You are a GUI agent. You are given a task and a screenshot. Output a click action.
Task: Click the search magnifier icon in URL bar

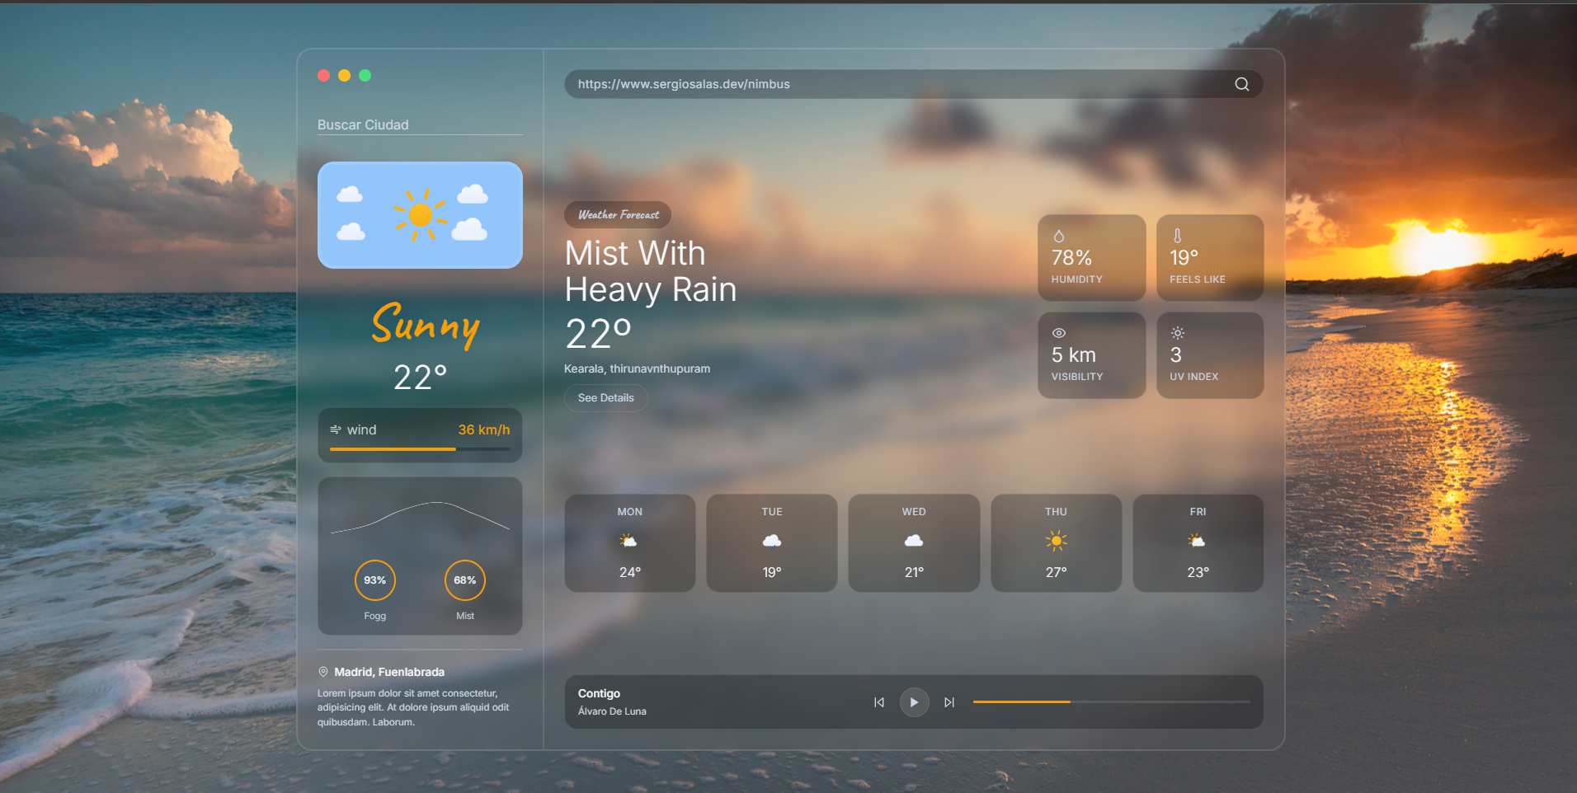tap(1241, 84)
